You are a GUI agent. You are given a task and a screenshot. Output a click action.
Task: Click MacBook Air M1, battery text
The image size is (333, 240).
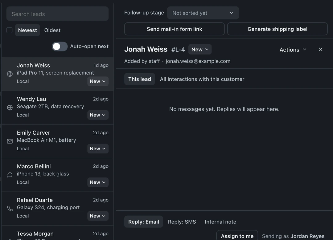point(46,140)
